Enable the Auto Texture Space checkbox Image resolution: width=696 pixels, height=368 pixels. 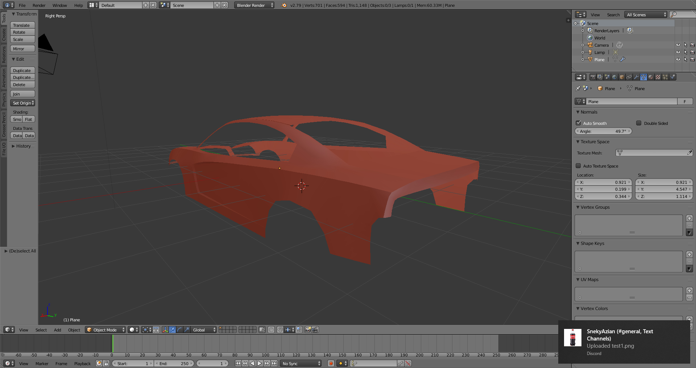click(x=579, y=166)
